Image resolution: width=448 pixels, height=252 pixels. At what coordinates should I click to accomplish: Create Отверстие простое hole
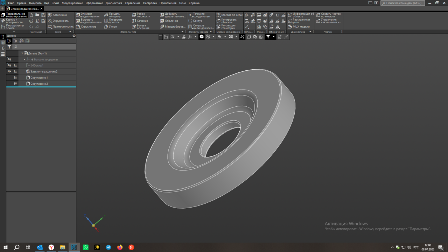pos(113,21)
